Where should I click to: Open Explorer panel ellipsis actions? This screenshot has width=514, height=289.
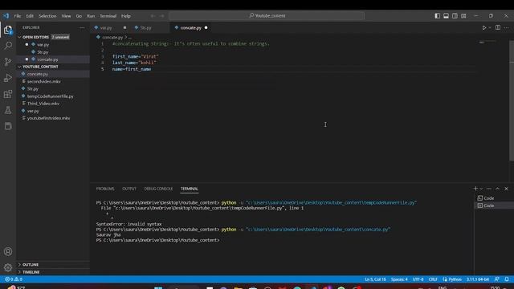pos(82,28)
